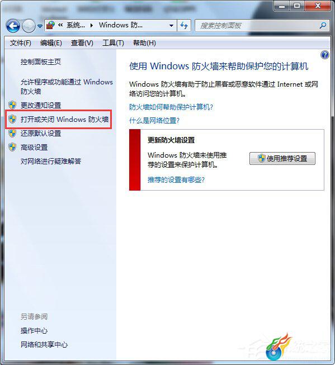Click the greyed Forward arrow button
The width and height of the screenshot is (335, 365).
[x=29, y=26]
